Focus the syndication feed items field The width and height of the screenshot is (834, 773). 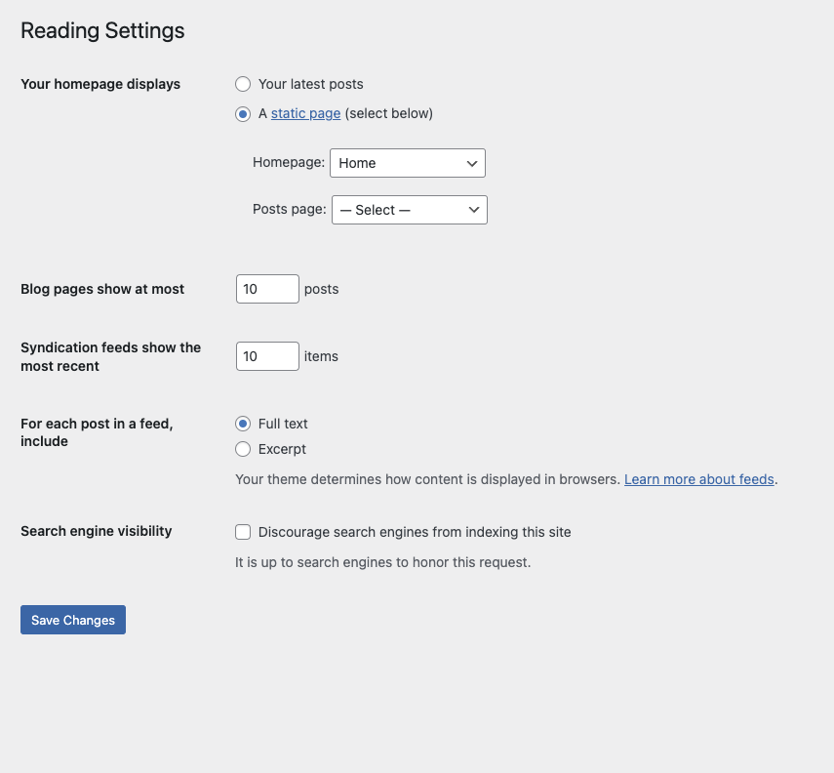tap(266, 356)
